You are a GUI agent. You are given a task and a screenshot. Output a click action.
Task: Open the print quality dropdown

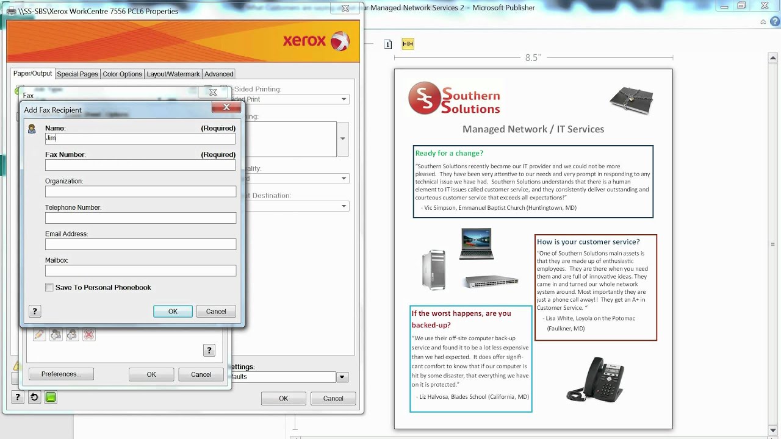coord(344,179)
